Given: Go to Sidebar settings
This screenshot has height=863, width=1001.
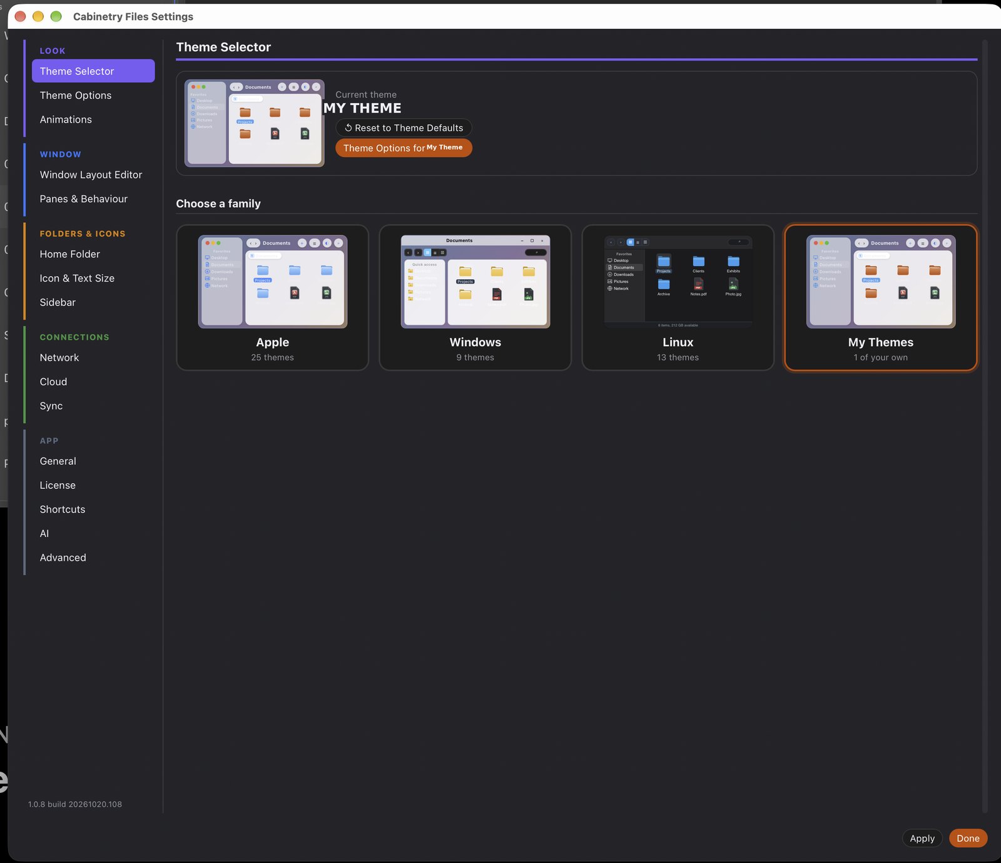Looking at the screenshot, I should click(x=93, y=302).
